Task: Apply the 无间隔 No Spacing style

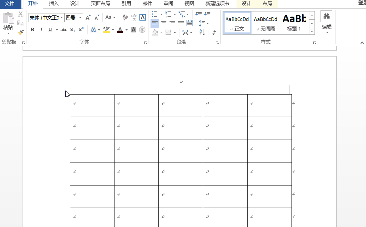Action: 266,23
